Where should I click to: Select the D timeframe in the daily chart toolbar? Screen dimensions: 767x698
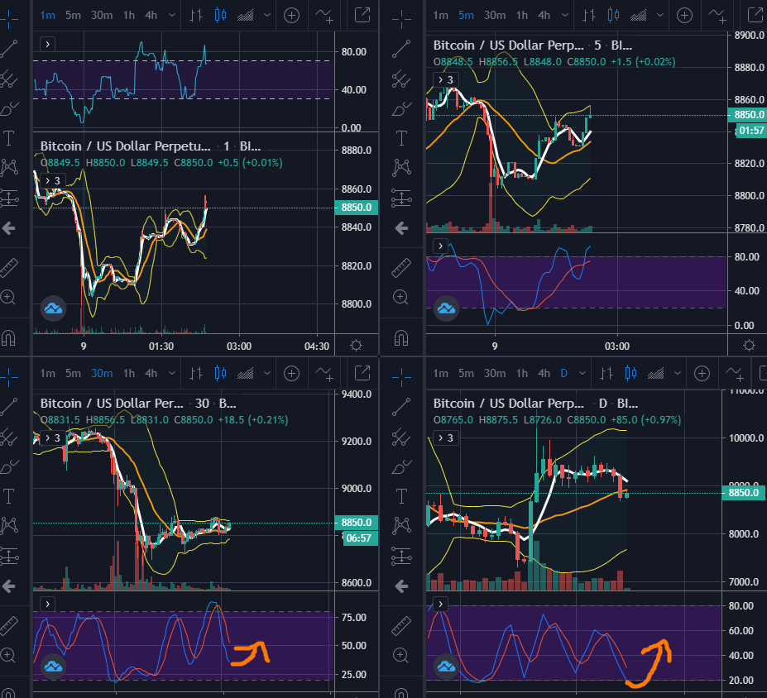(x=564, y=374)
